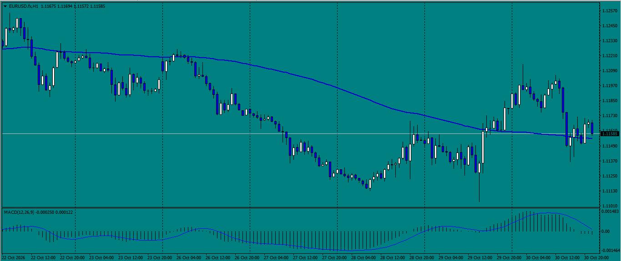Click the 1.12090 price scale label
Viewport: 621px width, 261px height.
pyautogui.click(x=609, y=71)
